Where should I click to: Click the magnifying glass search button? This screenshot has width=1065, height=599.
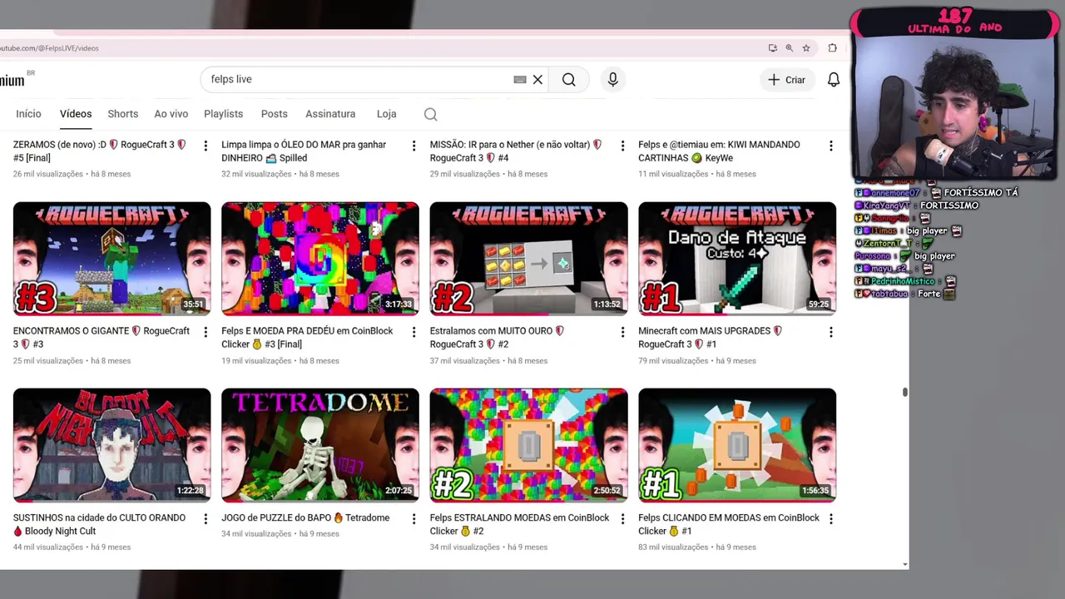pyautogui.click(x=568, y=80)
